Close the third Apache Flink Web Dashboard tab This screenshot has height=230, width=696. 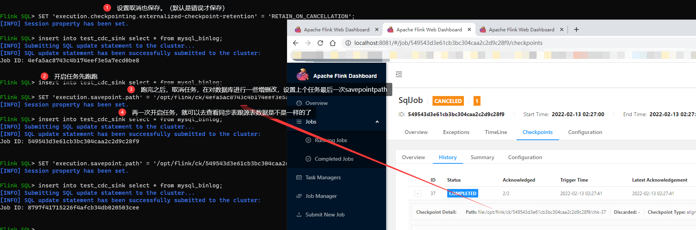pos(562,29)
